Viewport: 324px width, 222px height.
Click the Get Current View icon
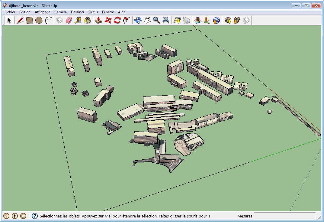pyautogui.click(x=177, y=20)
